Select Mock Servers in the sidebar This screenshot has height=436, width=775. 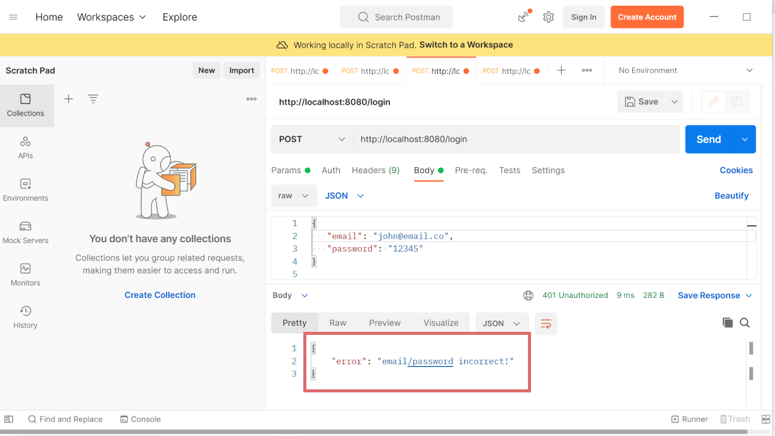point(25,232)
